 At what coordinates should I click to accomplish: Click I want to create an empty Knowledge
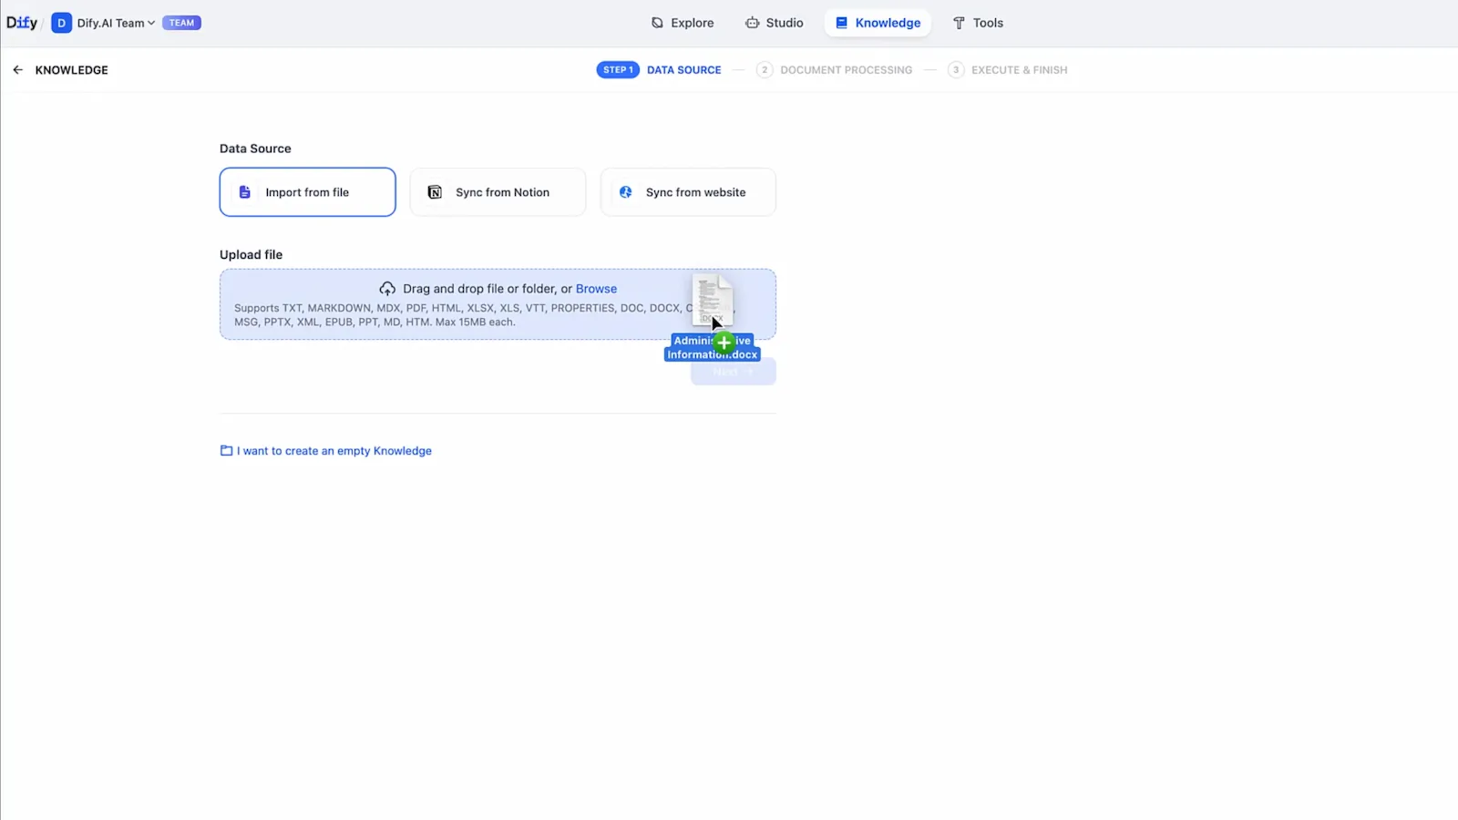coord(334,451)
